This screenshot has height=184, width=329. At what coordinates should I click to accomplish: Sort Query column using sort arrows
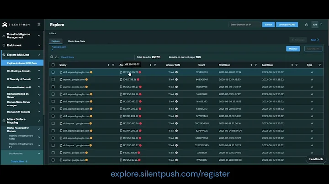click(x=108, y=65)
